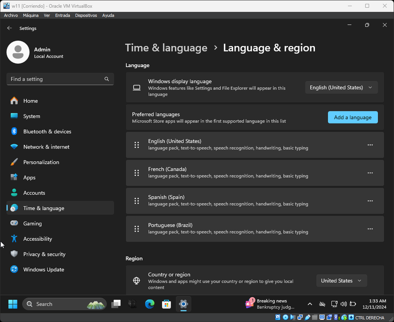Image resolution: width=394 pixels, height=322 pixels.
Task: Click the Settings gear on taskbar
Action: 183,304
